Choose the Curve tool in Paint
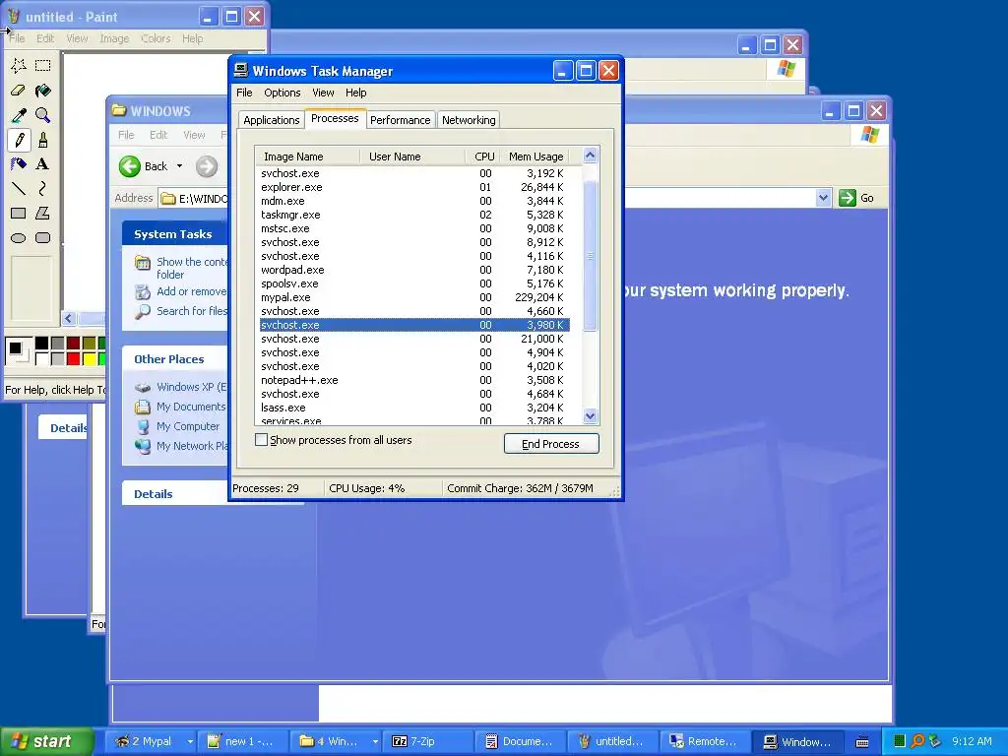 (43, 188)
